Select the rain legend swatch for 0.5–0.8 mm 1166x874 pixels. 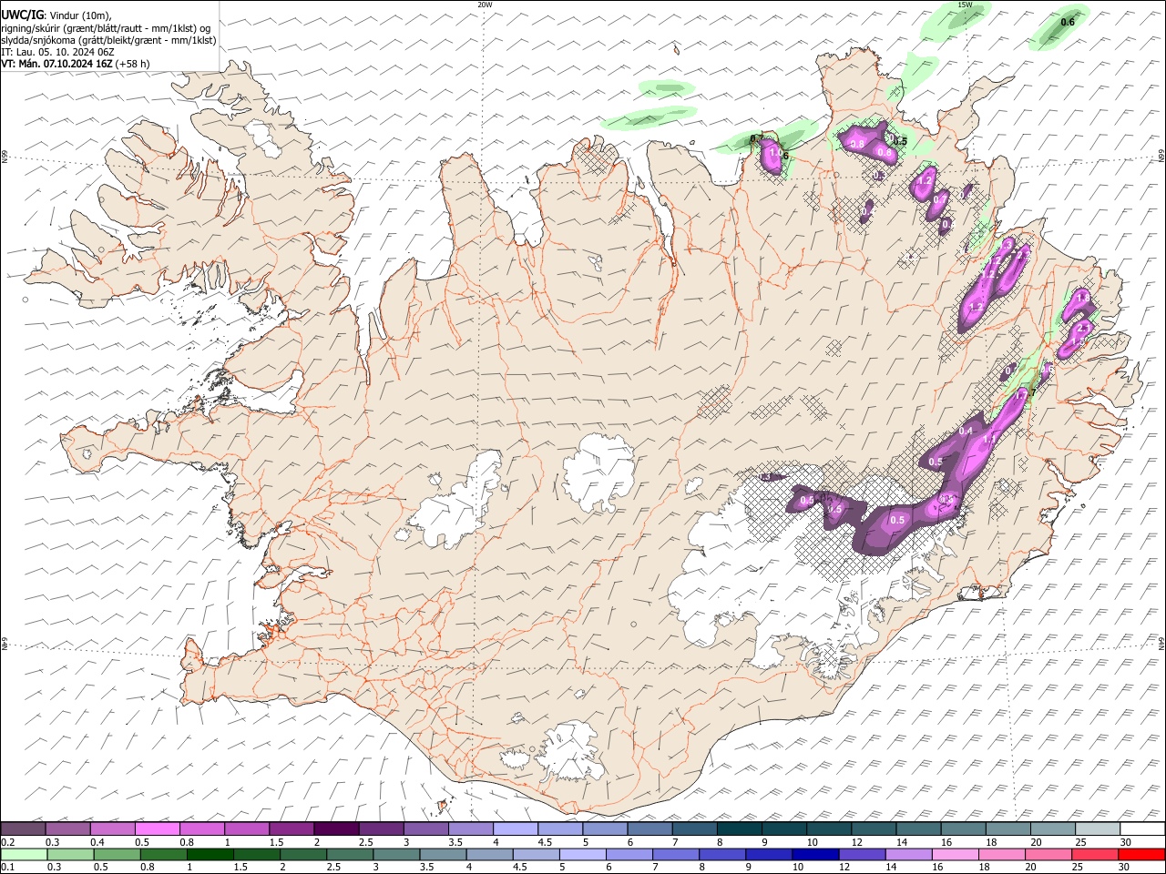pos(117,854)
